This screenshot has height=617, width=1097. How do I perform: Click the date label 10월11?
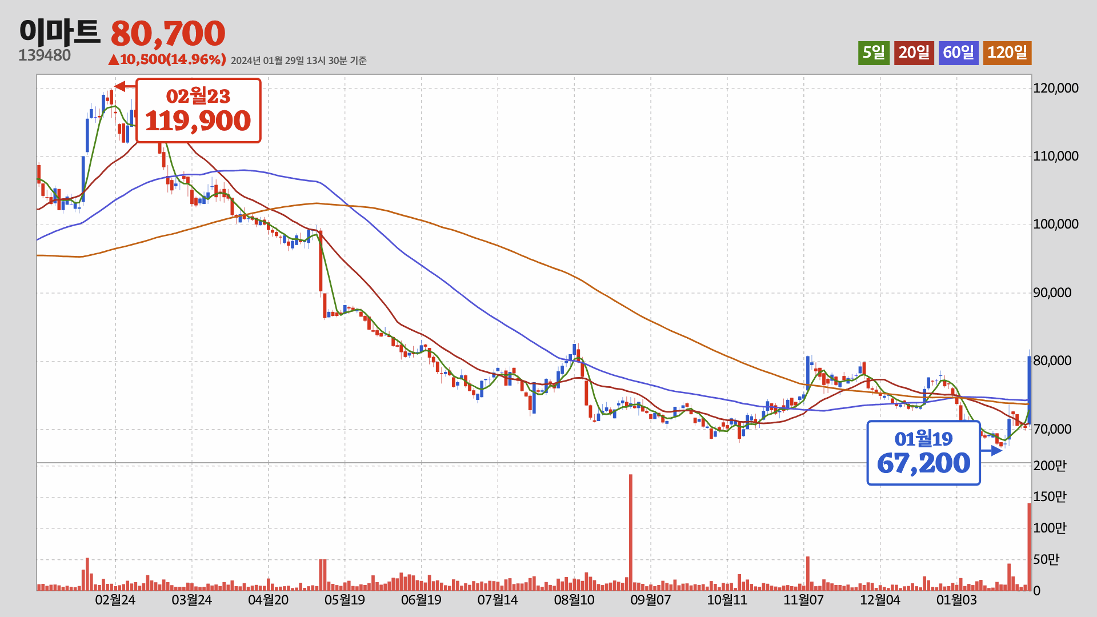[x=727, y=600]
